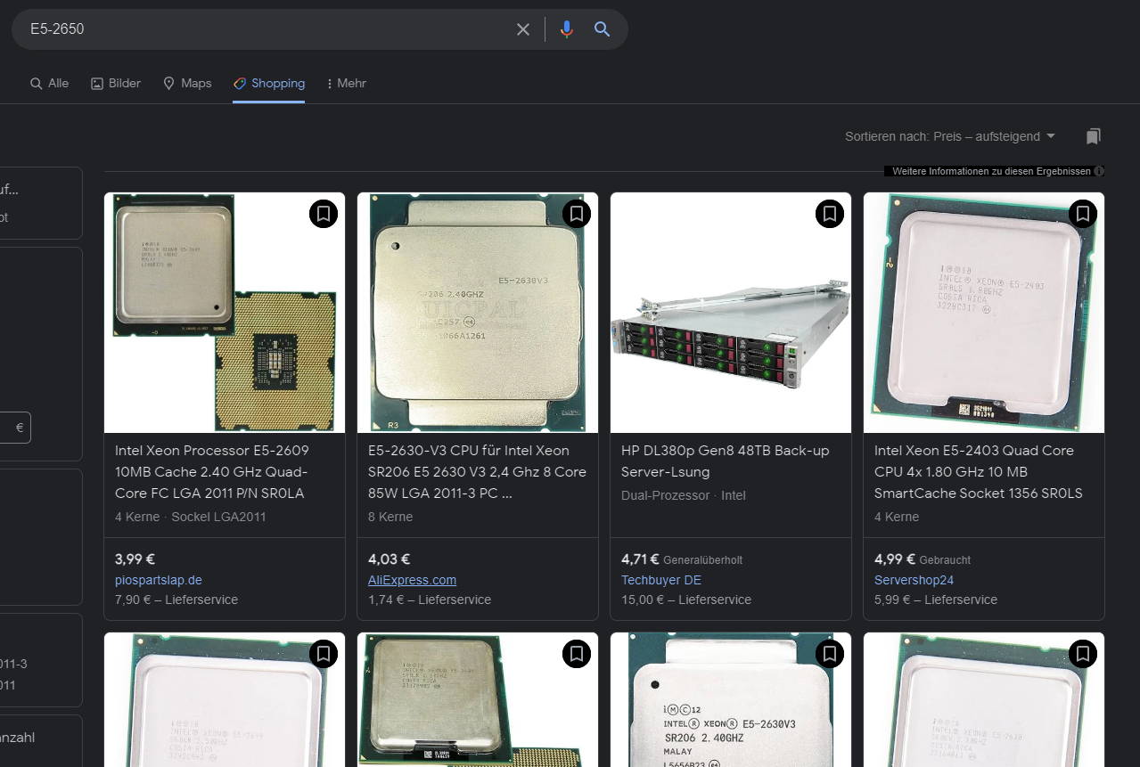Screen dimensions: 1140x767
Task: Click the 1,74 € Lieferservice text
Action: click(x=430, y=600)
